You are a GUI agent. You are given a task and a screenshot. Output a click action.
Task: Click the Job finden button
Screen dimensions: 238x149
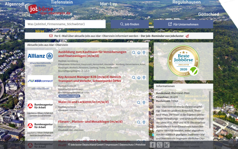pyautogui.click(x=130, y=24)
